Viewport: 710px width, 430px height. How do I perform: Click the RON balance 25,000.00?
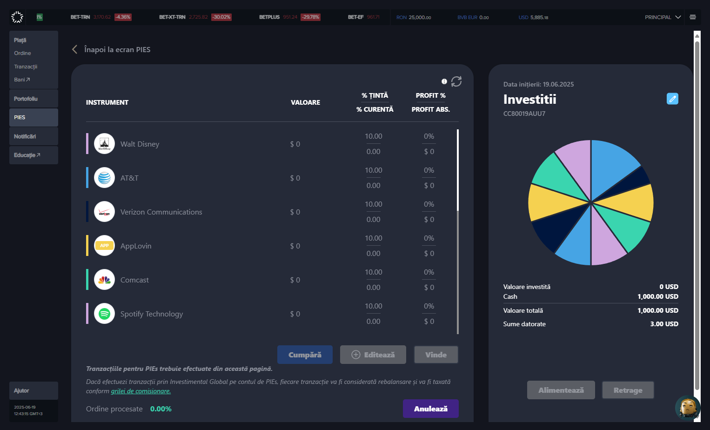coord(414,17)
